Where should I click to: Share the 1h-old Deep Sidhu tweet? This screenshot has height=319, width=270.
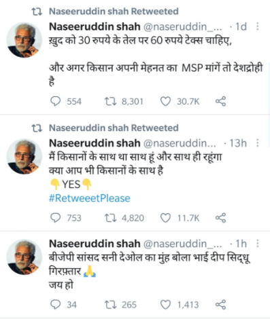coord(220,305)
